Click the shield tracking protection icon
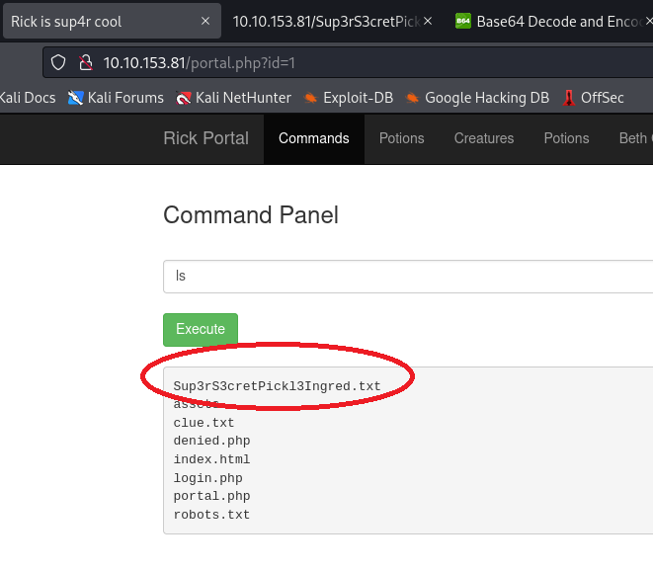The height and width of the screenshot is (571, 653). pos(58,62)
